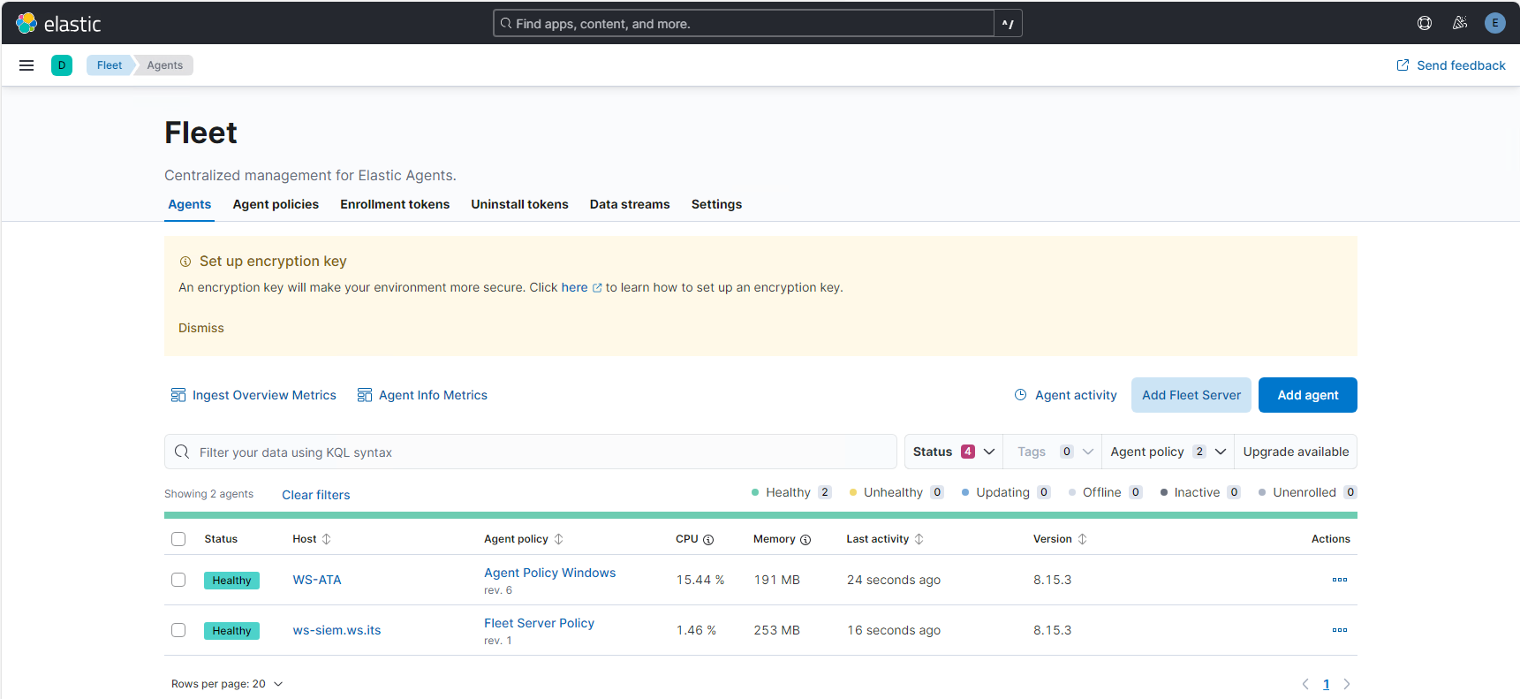1520x699 pixels.
Task: Open the Agent policy filter dropdown
Action: 1168,452
